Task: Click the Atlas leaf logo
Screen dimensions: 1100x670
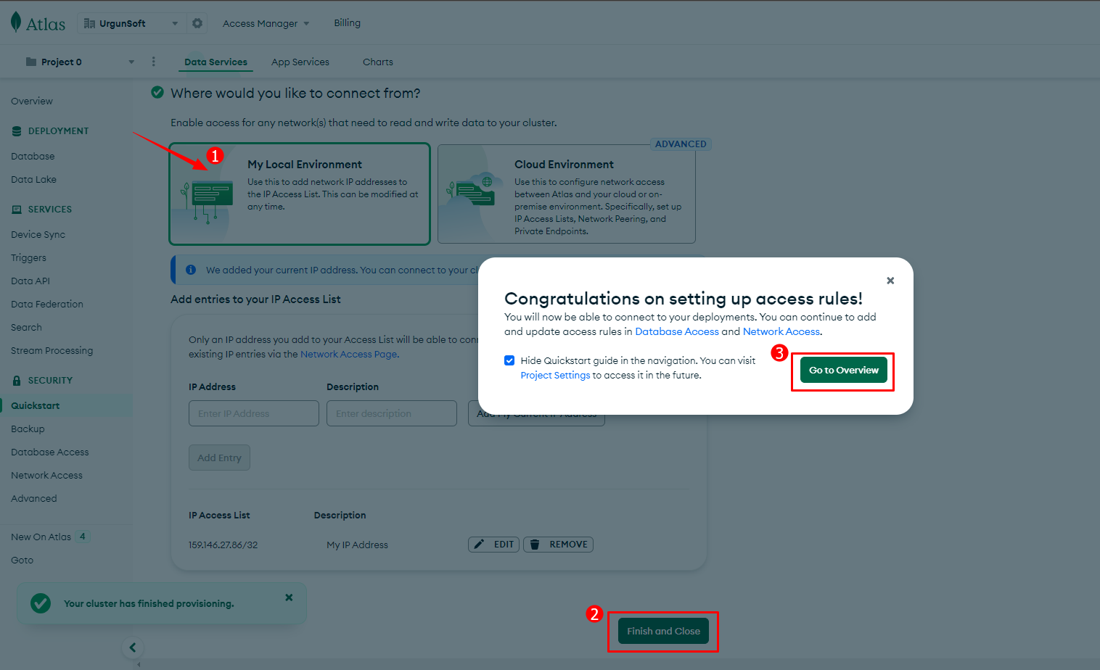Action: [16, 22]
